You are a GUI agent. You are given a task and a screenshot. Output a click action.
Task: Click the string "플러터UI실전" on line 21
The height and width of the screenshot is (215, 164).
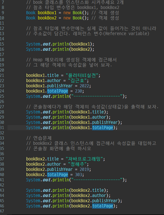click(x=82, y=75)
